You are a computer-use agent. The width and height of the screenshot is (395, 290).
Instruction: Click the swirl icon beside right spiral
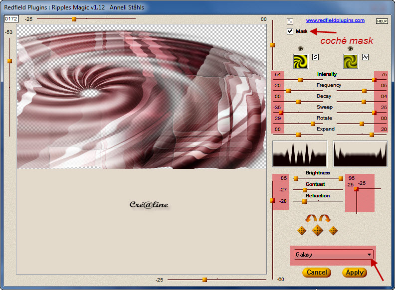365,57
